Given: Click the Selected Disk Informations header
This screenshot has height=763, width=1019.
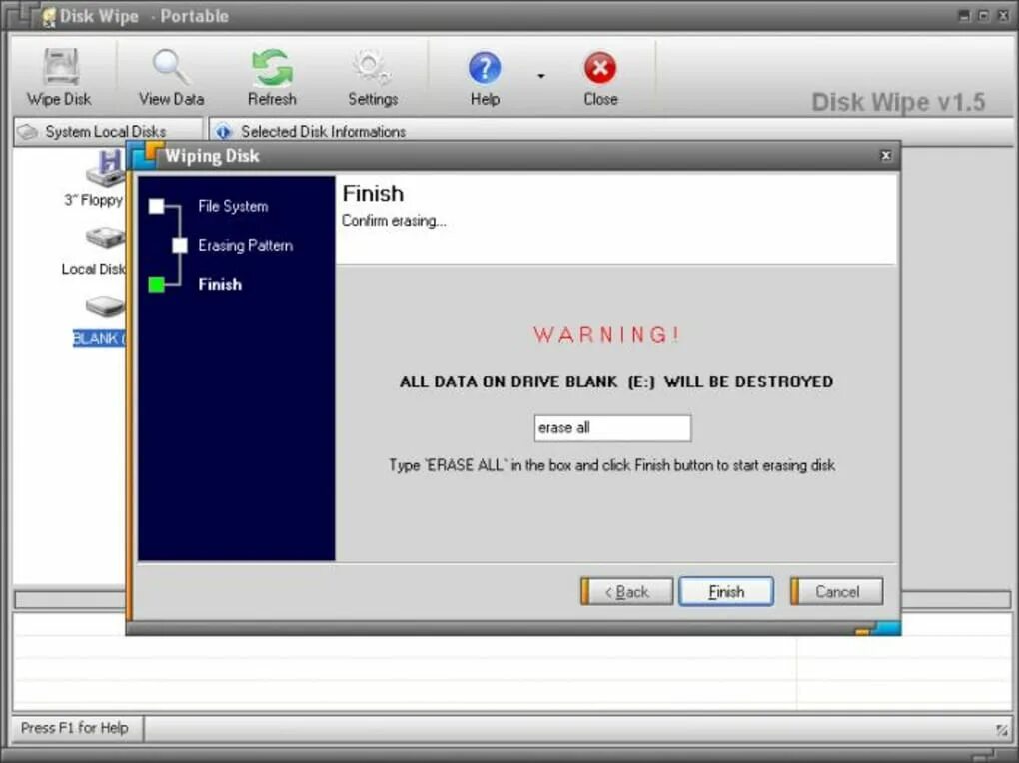Looking at the screenshot, I should tap(323, 131).
